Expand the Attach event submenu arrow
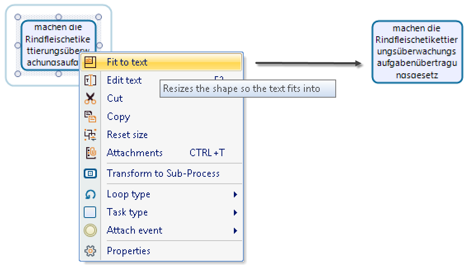This screenshot has height=267, width=471. point(235,230)
